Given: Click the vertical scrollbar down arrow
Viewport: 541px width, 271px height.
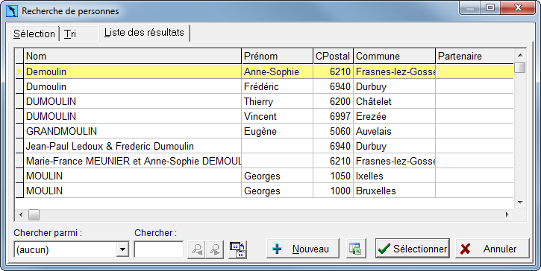Looking at the screenshot, I should [520, 203].
